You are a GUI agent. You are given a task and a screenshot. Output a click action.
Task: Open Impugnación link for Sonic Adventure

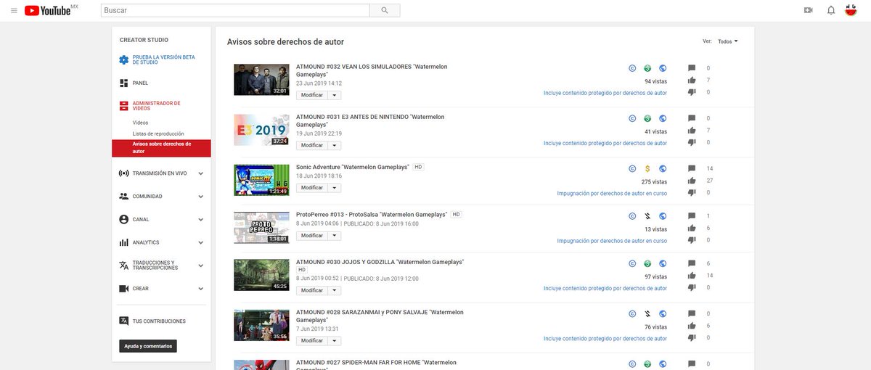click(x=612, y=193)
